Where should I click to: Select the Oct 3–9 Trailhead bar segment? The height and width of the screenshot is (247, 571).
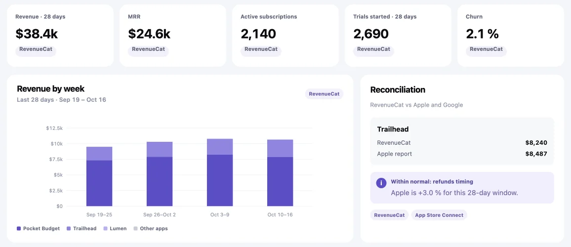click(220, 146)
